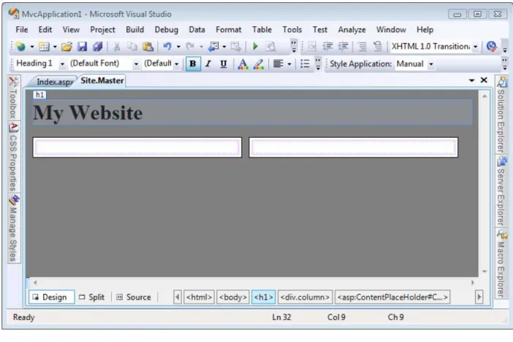Click the bulleted list icon
This screenshot has height=342, width=513.
click(305, 63)
